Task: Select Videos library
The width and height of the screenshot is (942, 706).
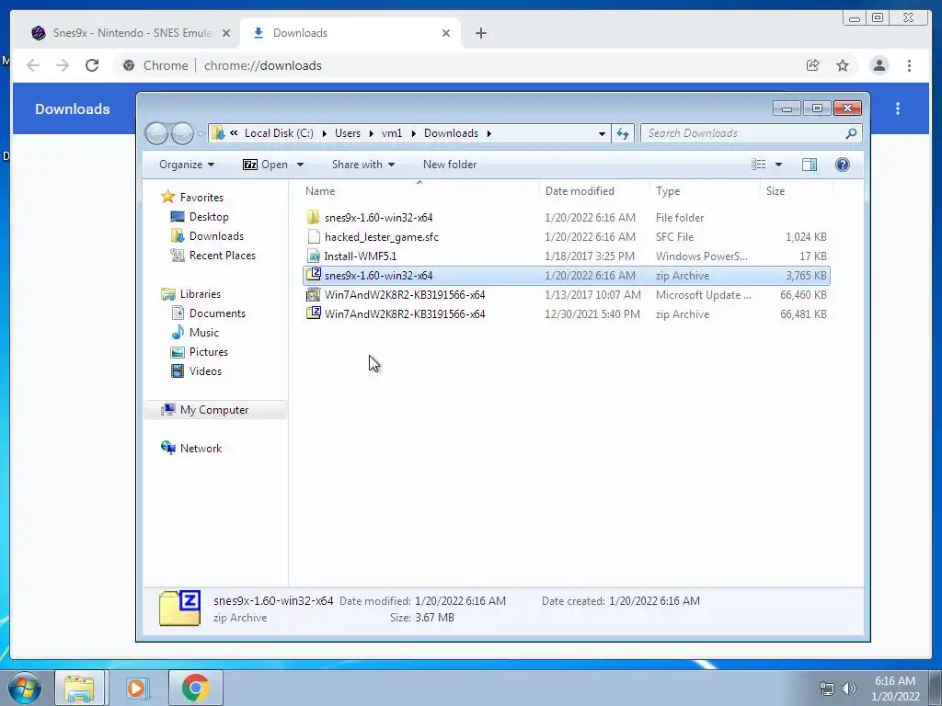Action: [205, 371]
